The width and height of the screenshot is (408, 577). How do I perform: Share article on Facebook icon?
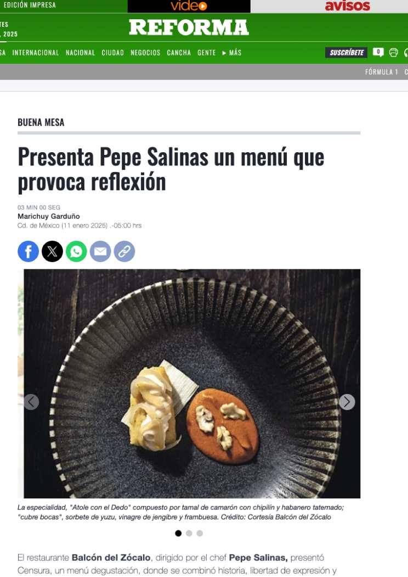29,251
